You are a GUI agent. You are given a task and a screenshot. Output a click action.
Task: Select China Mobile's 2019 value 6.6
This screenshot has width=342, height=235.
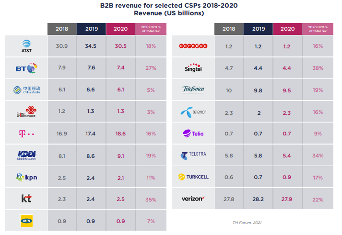point(91,90)
